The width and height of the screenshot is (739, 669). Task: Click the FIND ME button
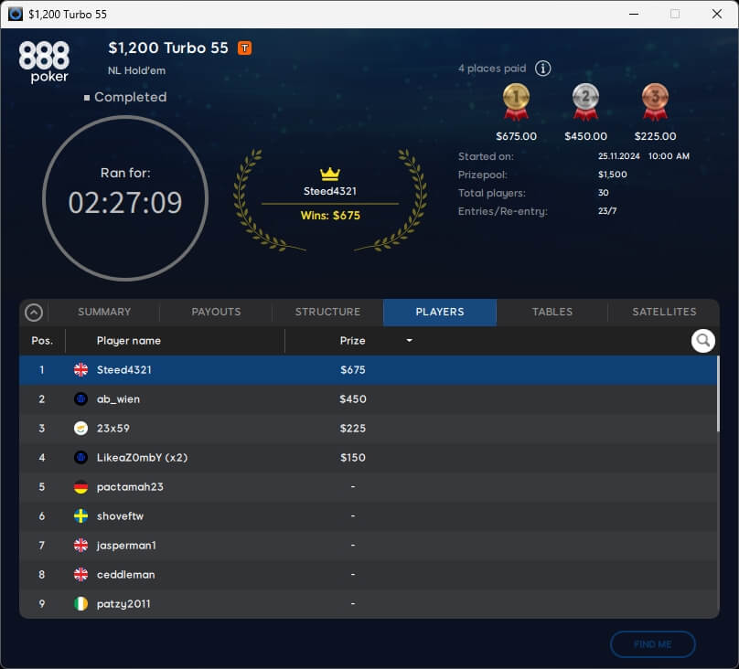[x=652, y=644]
